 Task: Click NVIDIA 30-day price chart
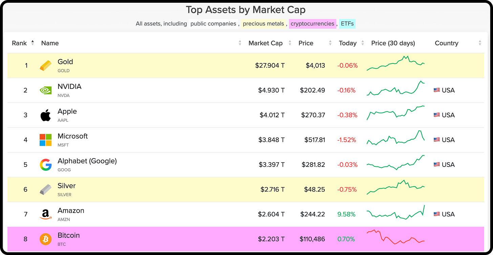click(395, 88)
